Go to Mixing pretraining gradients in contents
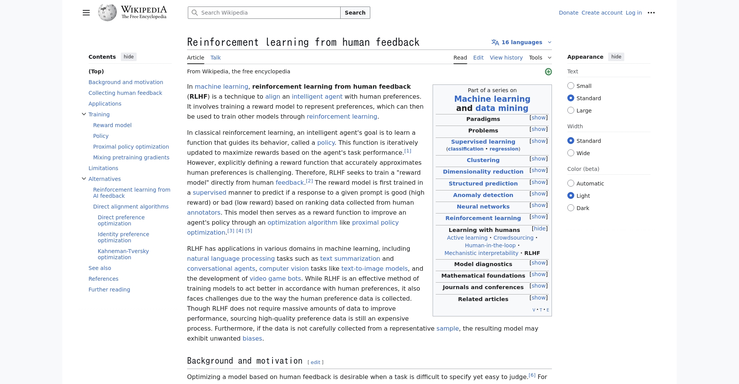This screenshot has height=384, width=739. point(131,157)
